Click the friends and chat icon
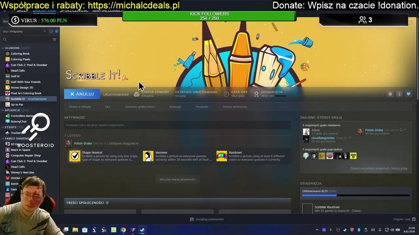 (414, 219)
